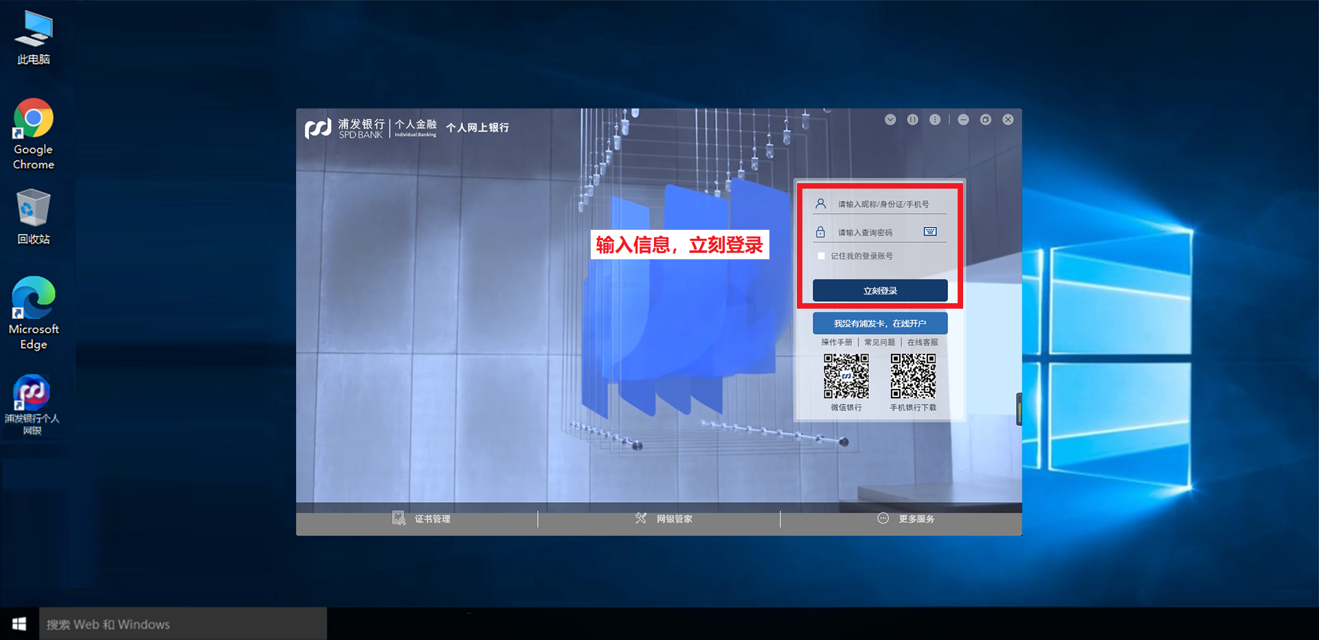This screenshot has height=640, width=1319.
Task: Open the three-dot more options icon
Action: coord(935,119)
